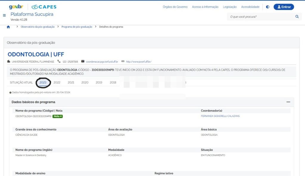Click the Ciências da Saúde value
Screen dimensions: 305x176
coord(27,135)
